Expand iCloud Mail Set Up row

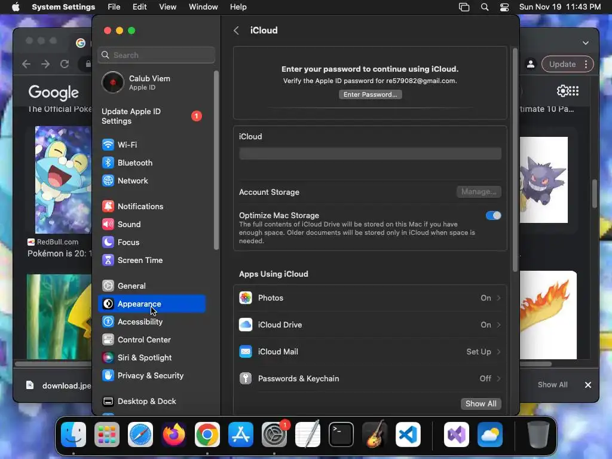tap(370, 352)
